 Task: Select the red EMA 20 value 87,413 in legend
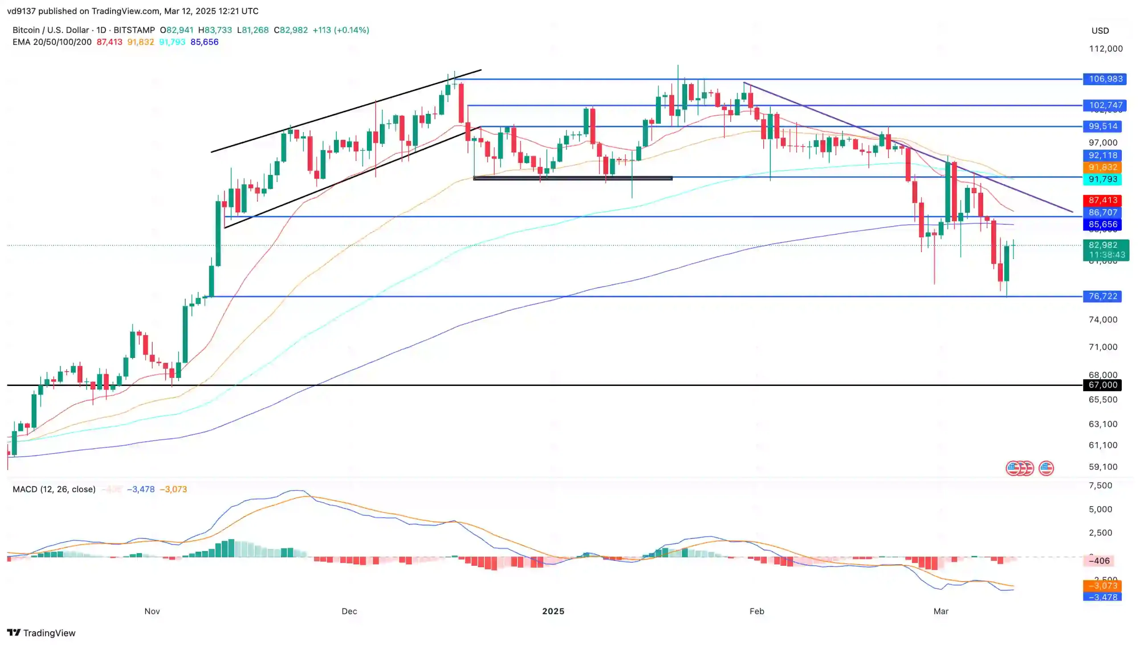click(109, 42)
